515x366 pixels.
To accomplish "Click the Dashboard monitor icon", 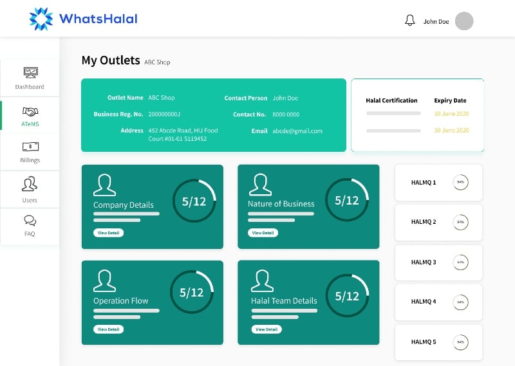I will pos(30,73).
